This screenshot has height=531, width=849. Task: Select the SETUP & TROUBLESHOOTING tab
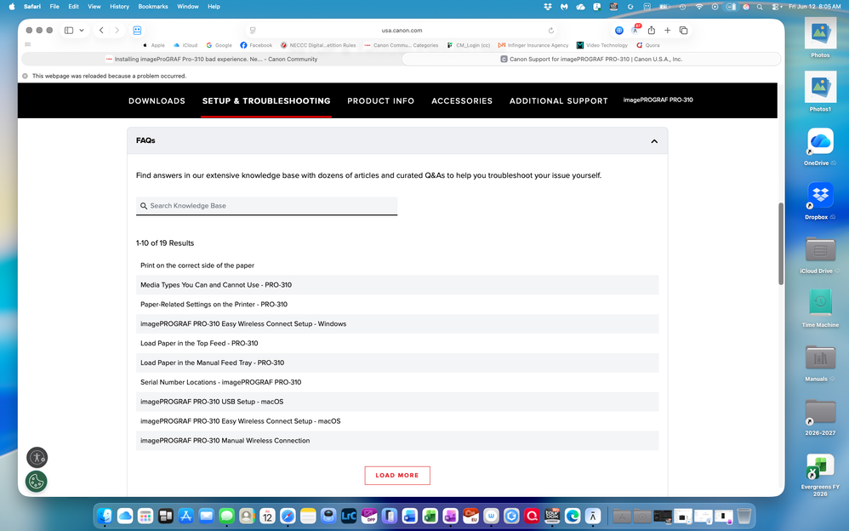click(x=266, y=100)
